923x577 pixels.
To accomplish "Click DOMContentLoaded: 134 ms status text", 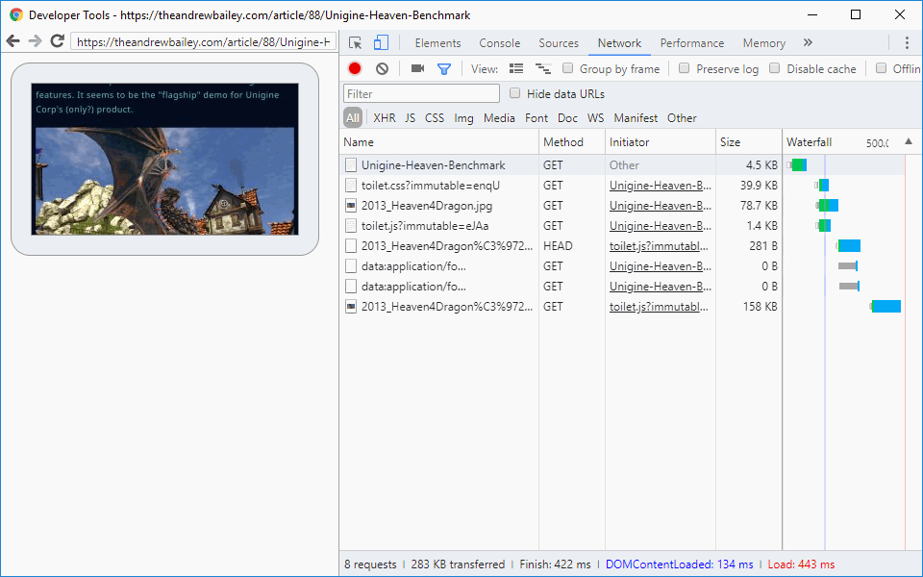I will (680, 564).
